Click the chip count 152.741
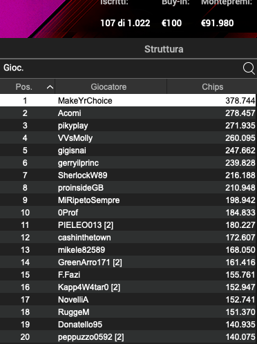Image resolution: width=257 pixels, height=344 pixels. pos(240,299)
